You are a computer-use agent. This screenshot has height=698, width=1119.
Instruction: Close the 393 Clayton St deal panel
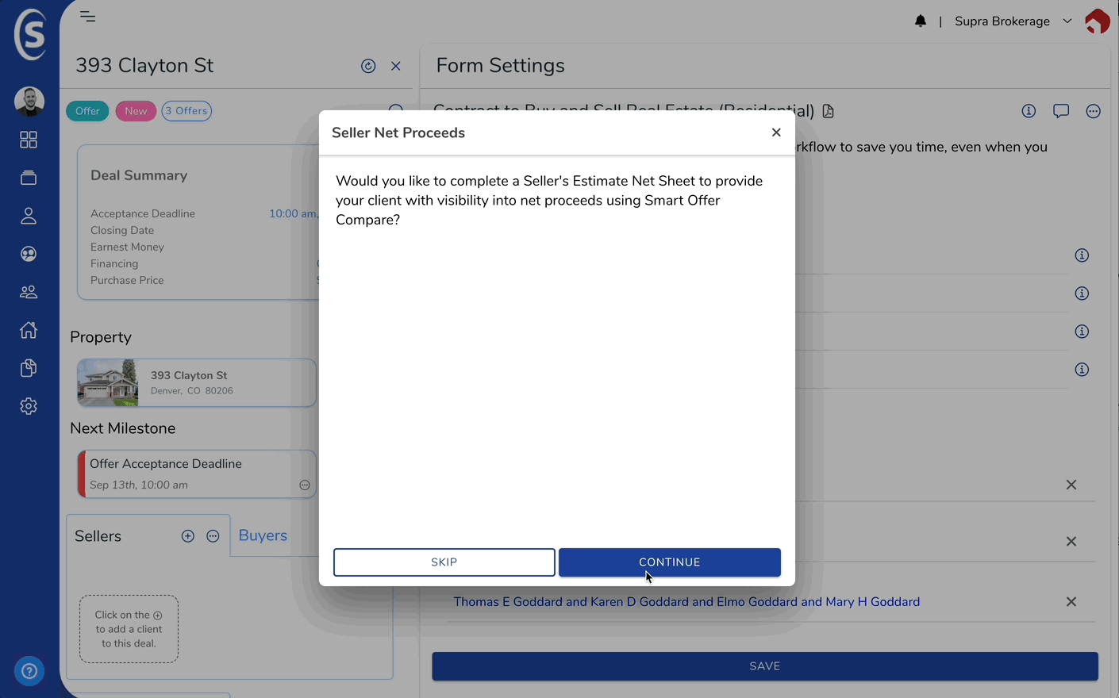[x=396, y=66]
